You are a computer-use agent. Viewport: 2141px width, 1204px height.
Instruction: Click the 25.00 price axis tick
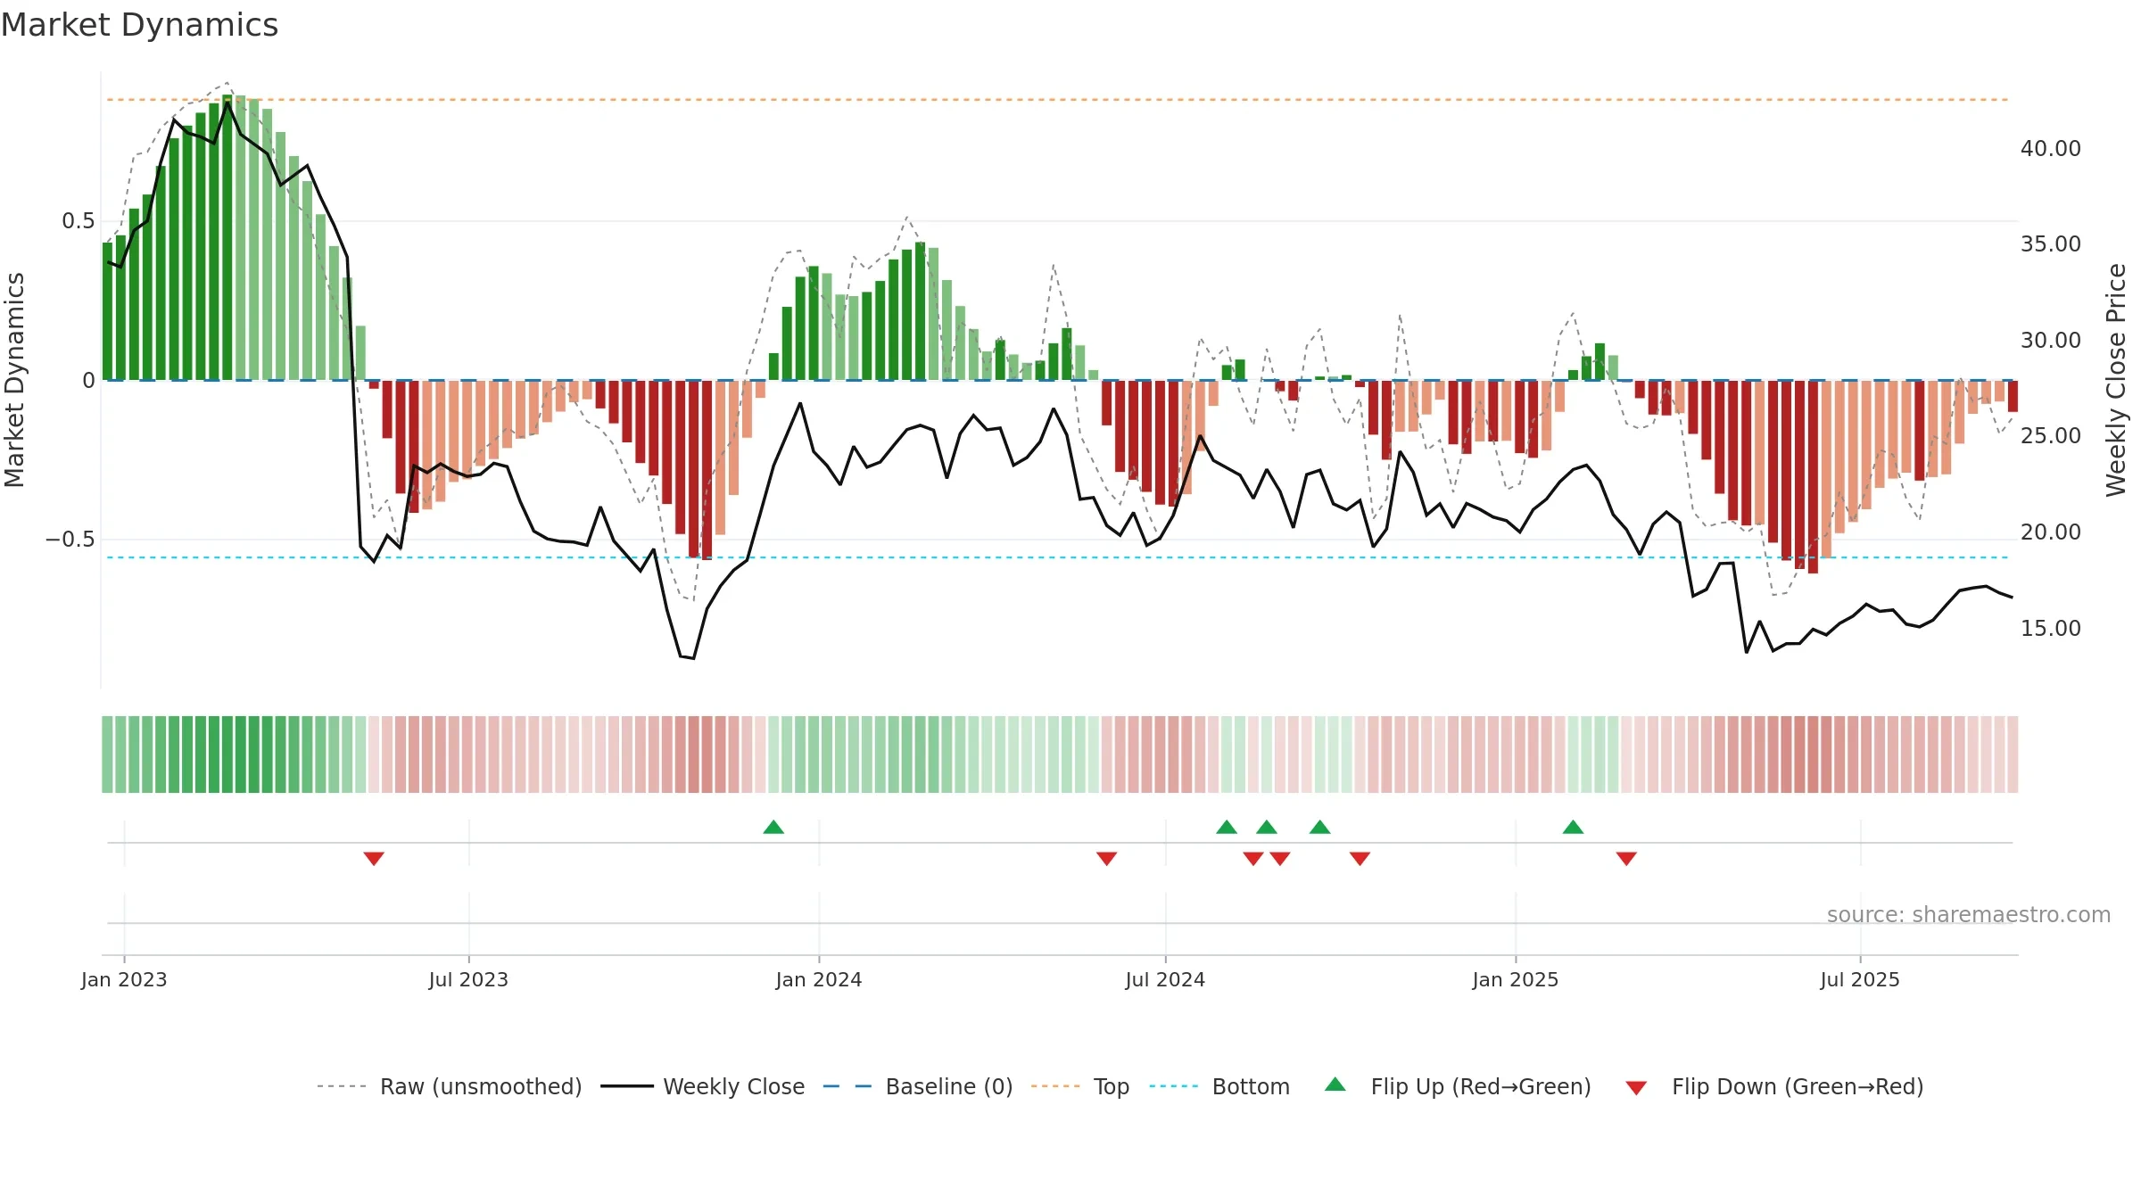point(2051,435)
